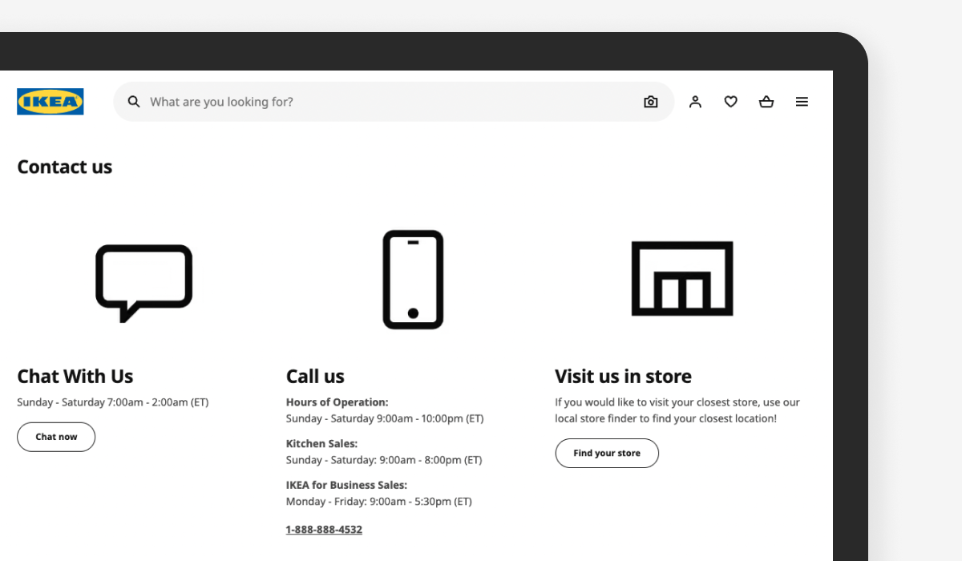
Task: Call the 1-888-888-4532 phone link
Action: click(324, 530)
